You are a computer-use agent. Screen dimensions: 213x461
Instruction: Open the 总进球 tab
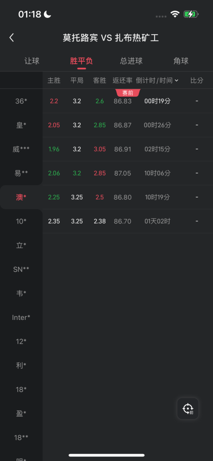[131, 61]
